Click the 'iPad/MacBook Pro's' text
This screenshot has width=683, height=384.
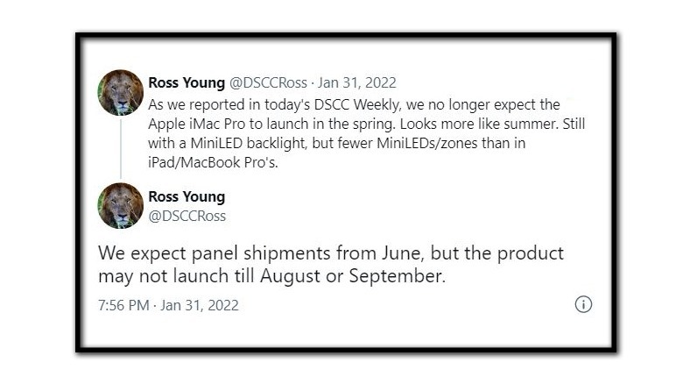[213, 162]
